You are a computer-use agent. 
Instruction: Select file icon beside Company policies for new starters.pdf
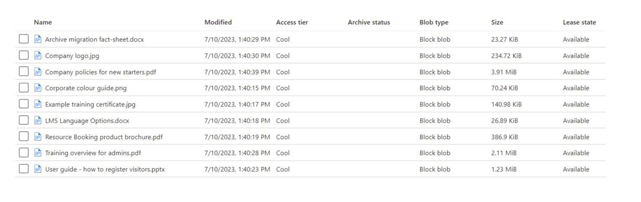[38, 72]
